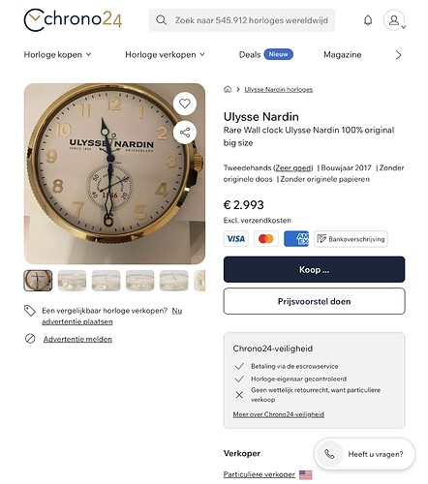Screen dimensions: 428x484
Task: Click the home icon in the breadcrumb
Action: pyautogui.click(x=228, y=89)
